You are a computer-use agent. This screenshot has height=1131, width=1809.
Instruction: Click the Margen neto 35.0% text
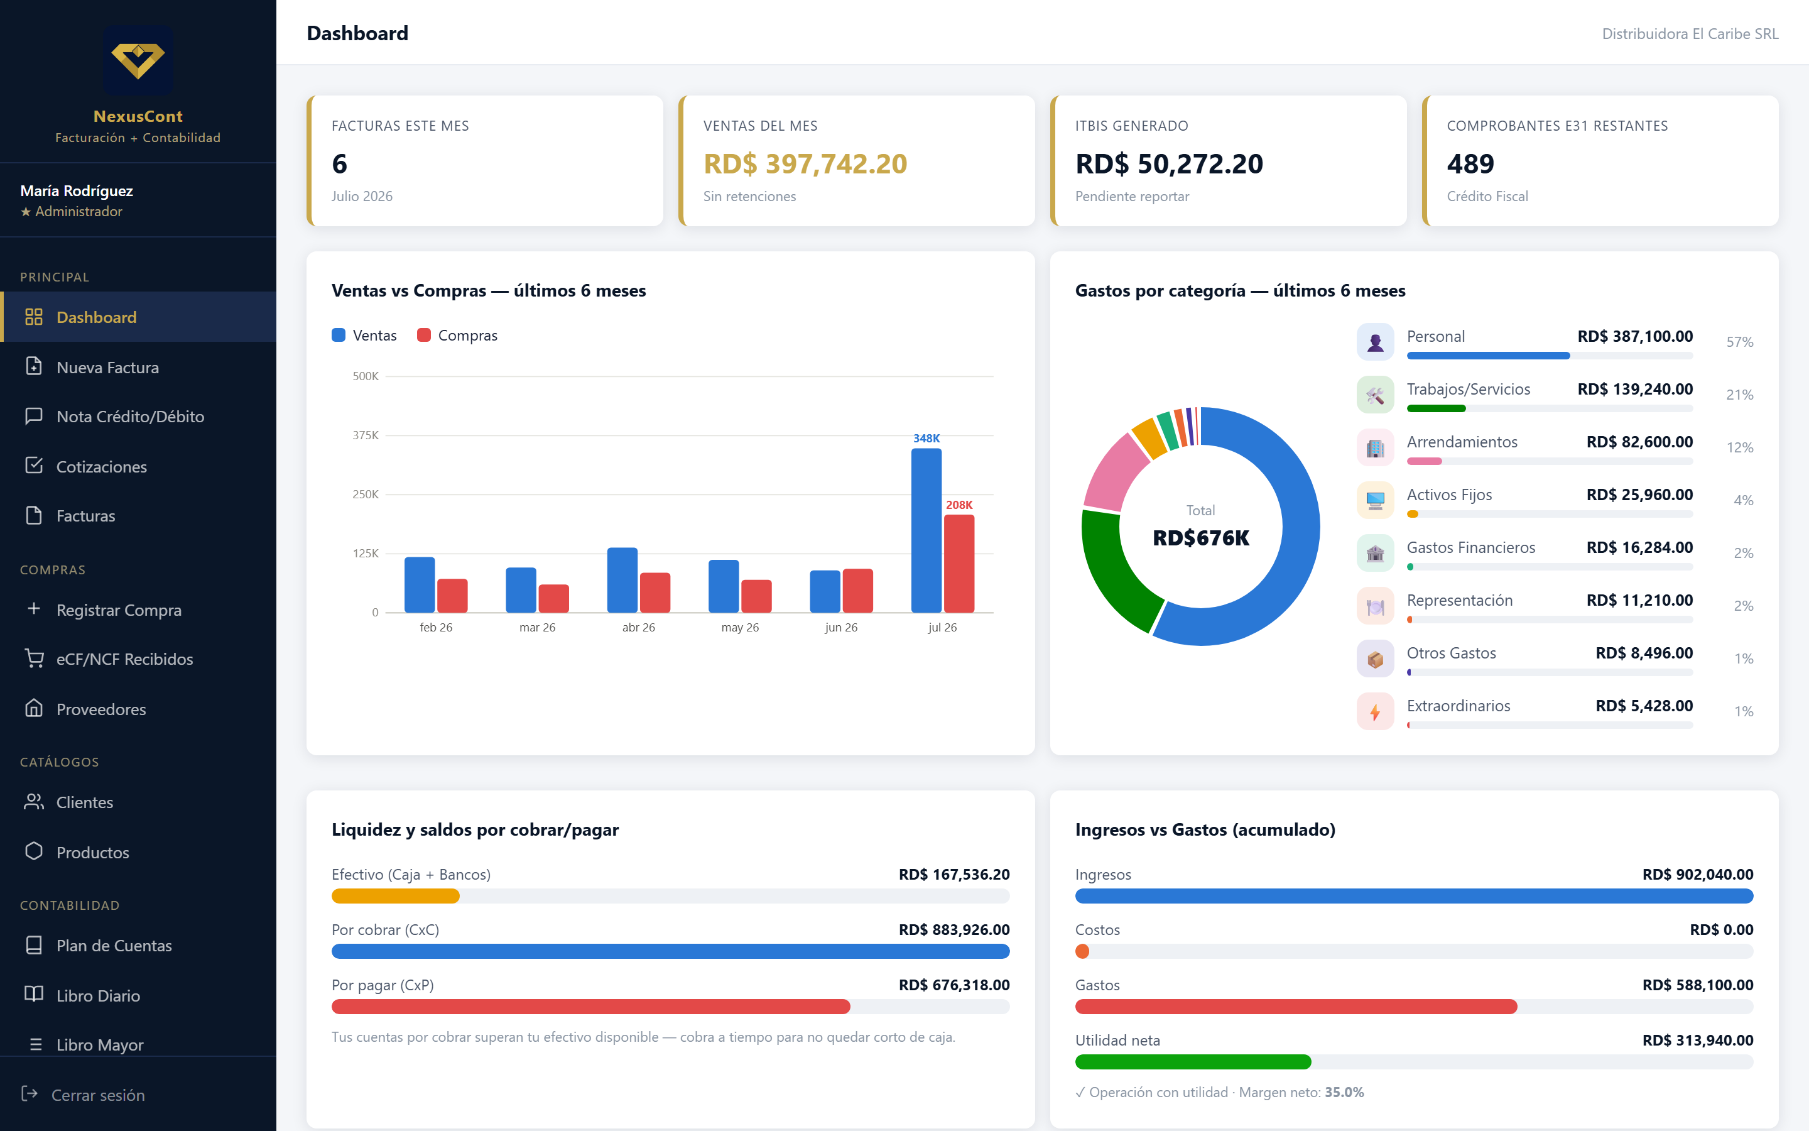click(1301, 1092)
